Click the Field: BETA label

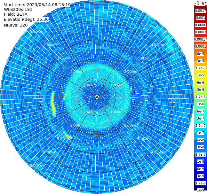(x=16, y=14)
